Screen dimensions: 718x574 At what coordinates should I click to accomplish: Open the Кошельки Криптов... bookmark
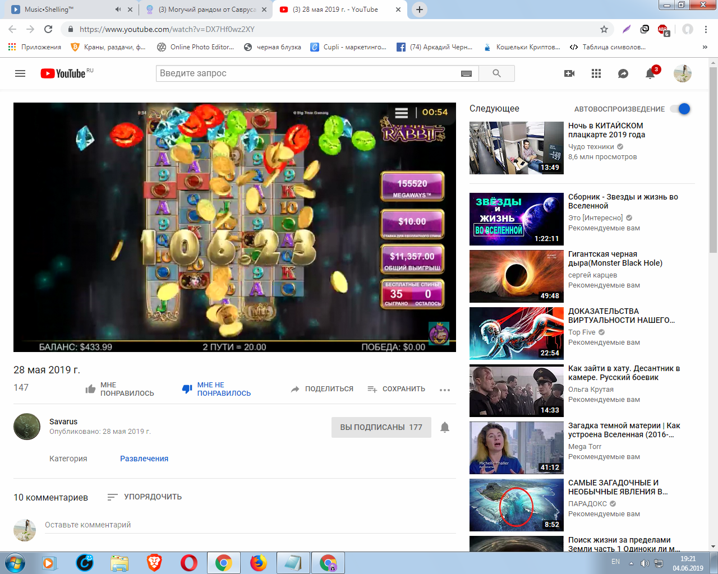(x=522, y=47)
